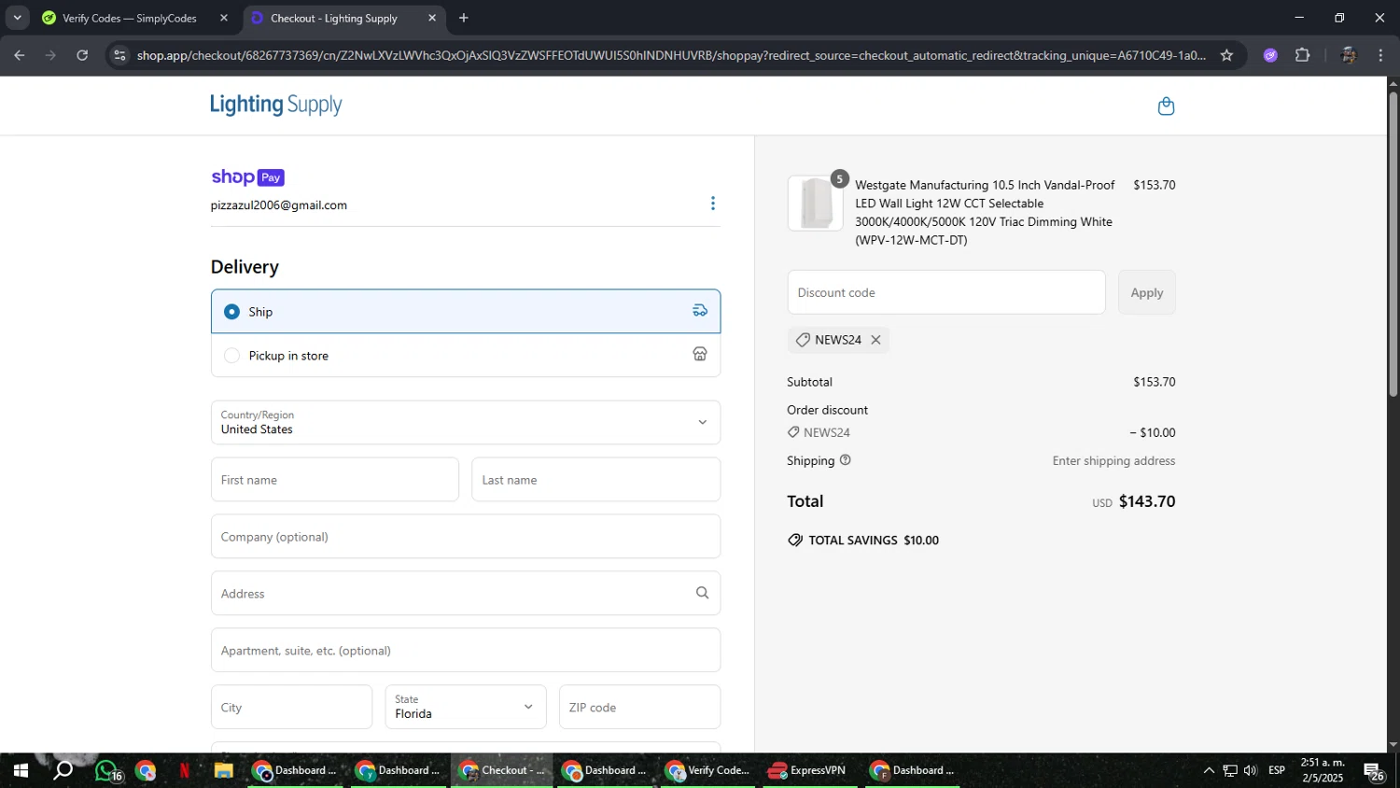
Task: Bookmark this page with the star icon
Action: 1226,55
